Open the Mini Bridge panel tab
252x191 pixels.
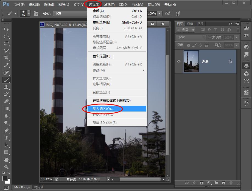[22, 187]
